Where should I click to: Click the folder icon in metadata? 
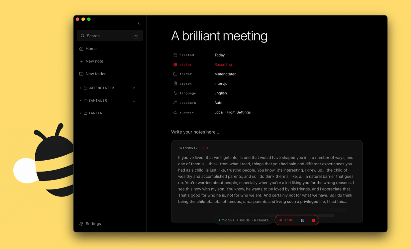tap(175, 74)
